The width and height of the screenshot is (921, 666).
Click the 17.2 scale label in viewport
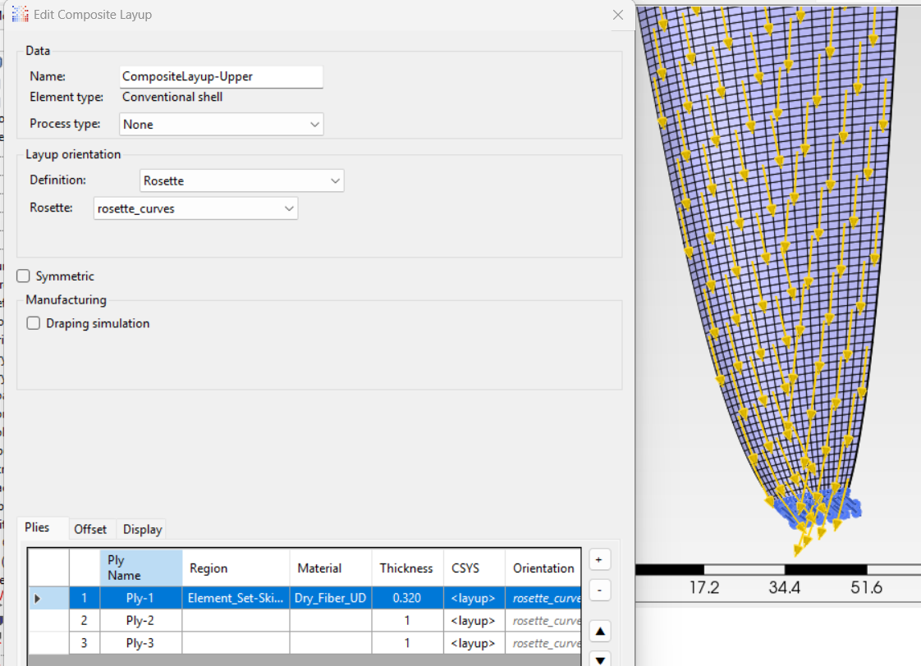(x=703, y=587)
